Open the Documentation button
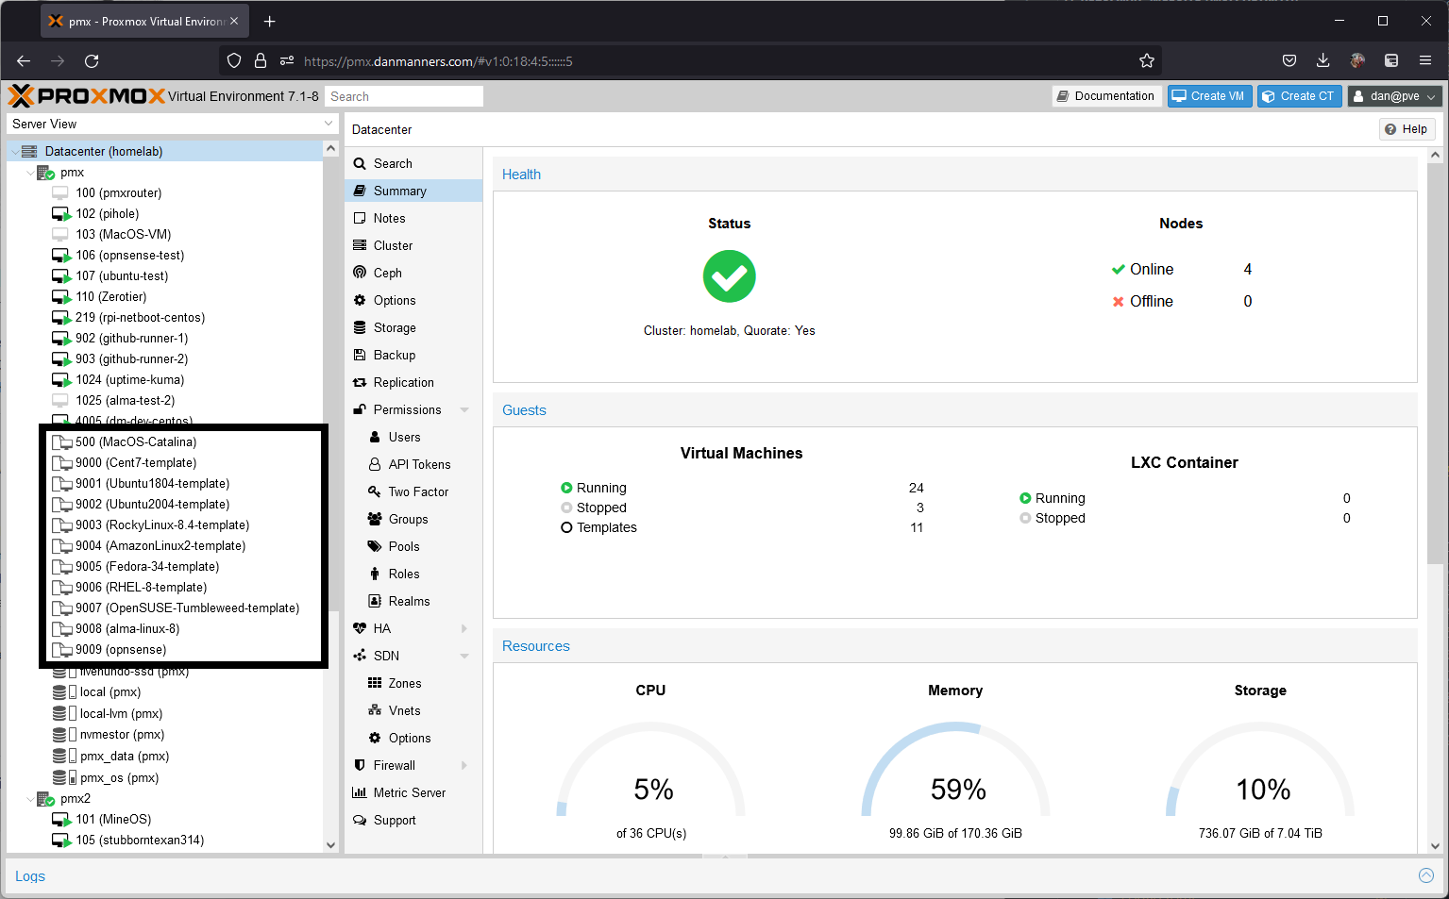1449x899 pixels. click(x=1105, y=96)
